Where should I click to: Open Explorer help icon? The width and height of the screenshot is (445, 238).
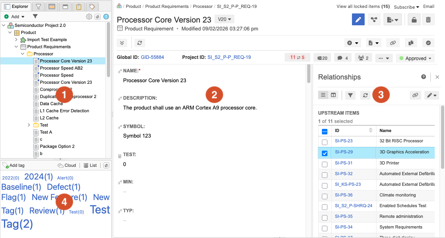106,17
